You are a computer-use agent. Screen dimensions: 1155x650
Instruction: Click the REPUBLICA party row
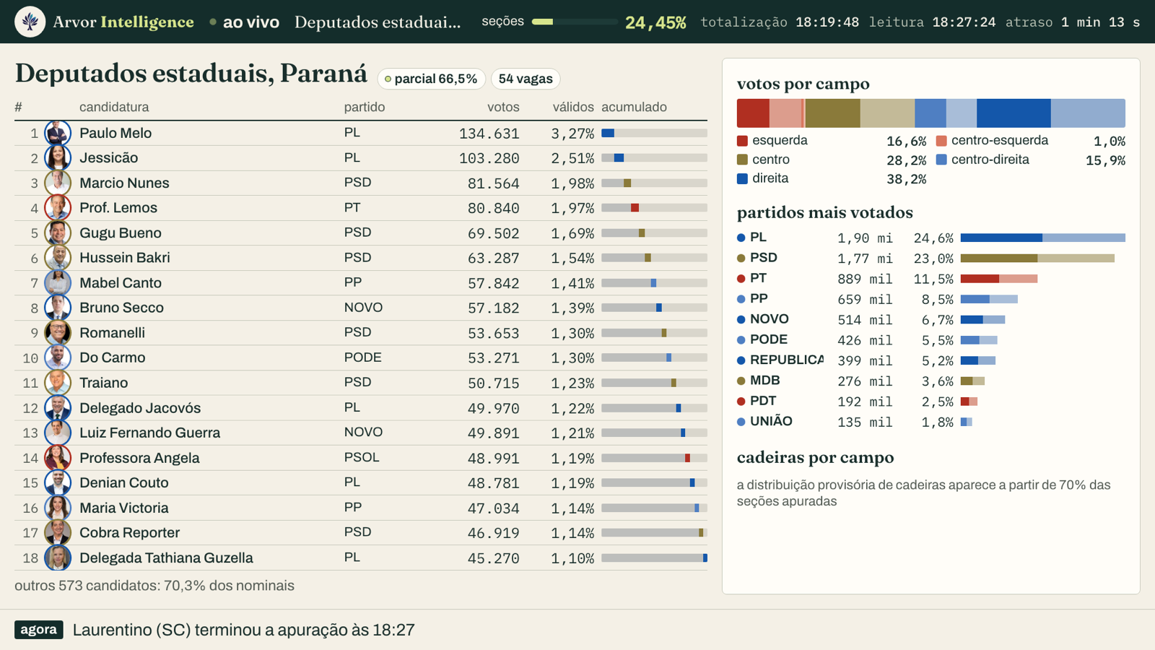[930, 360]
